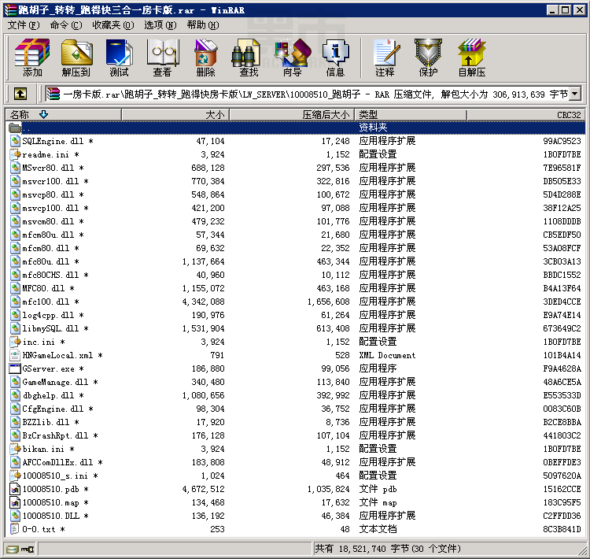Select the CfgEngine.dll file row
The height and width of the screenshot is (559, 590).
tap(295, 409)
